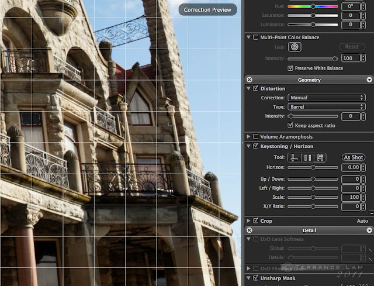Enable the Volume Anamorphosis checkbox

click(x=255, y=136)
